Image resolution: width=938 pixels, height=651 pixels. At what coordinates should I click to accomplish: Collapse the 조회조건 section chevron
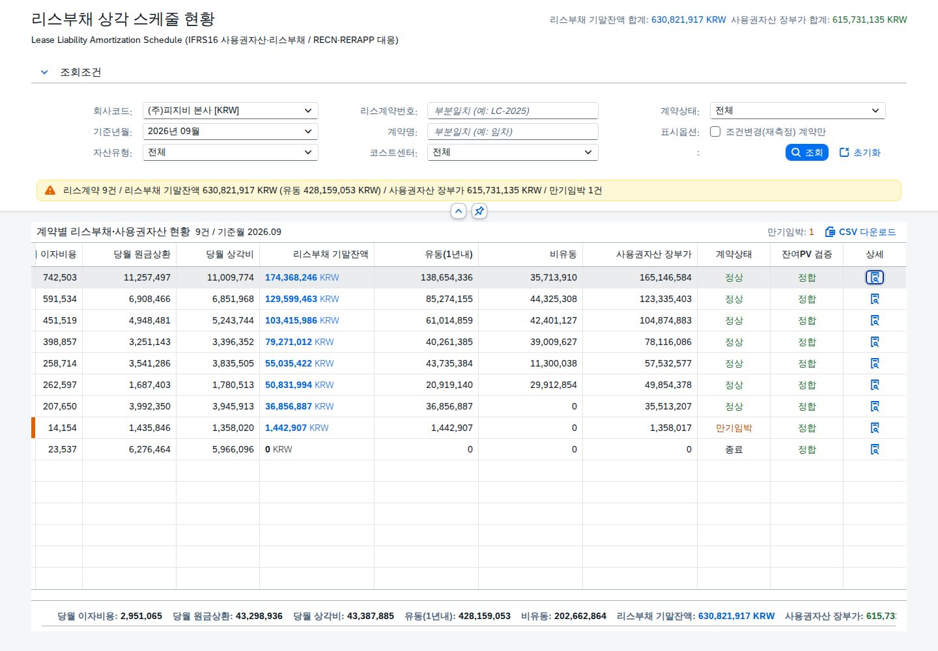[x=44, y=72]
